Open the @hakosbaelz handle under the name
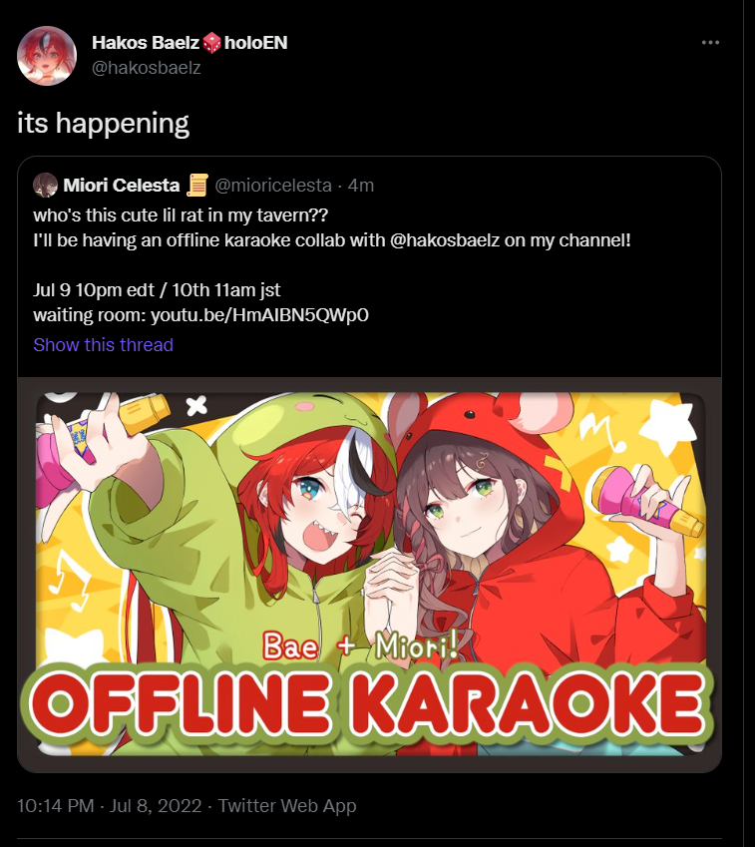Screen dimensions: 755x847 point(147,68)
